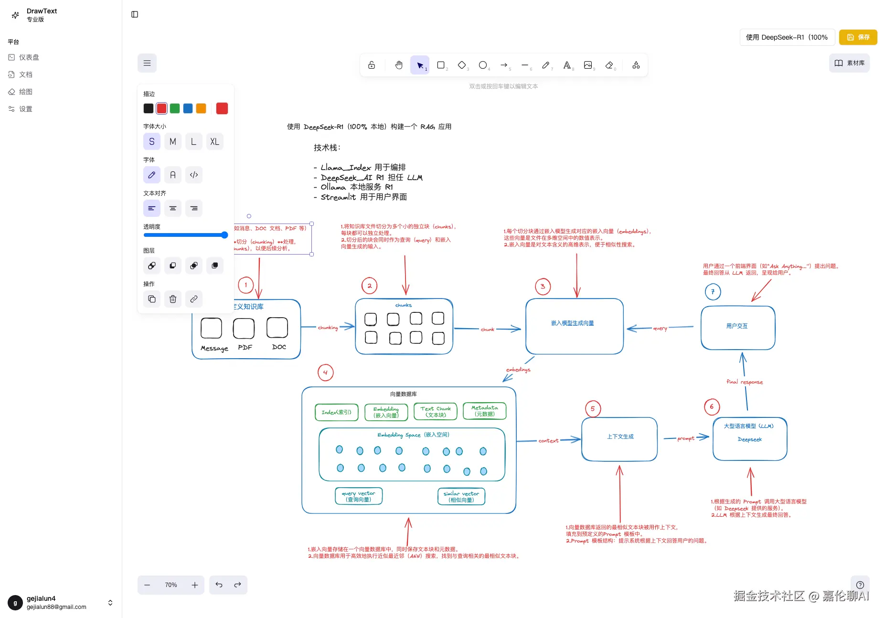Open the hamburger canvas menu
The width and height of the screenshot is (885, 618).
[147, 63]
